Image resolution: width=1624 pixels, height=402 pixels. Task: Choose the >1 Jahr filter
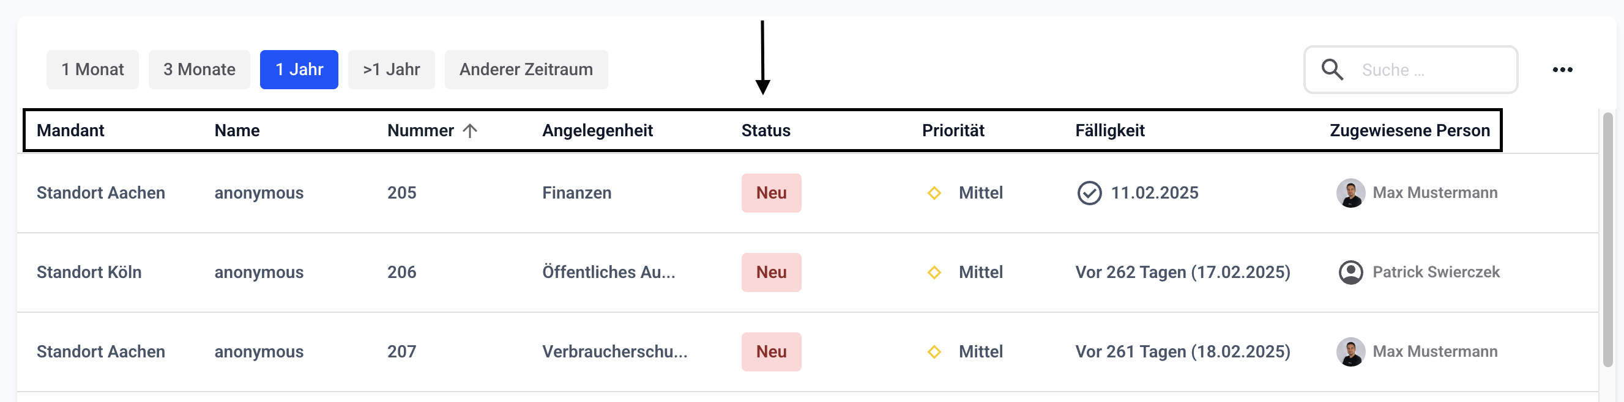coord(391,70)
